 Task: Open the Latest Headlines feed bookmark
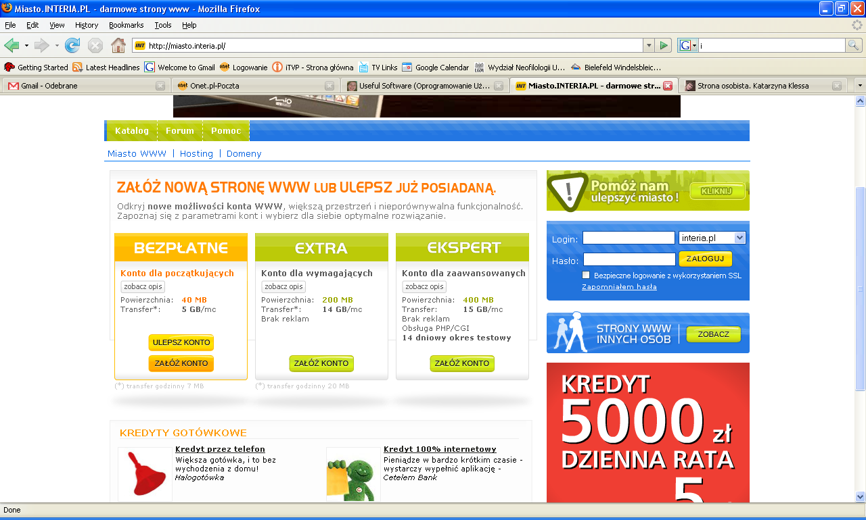pyautogui.click(x=106, y=68)
